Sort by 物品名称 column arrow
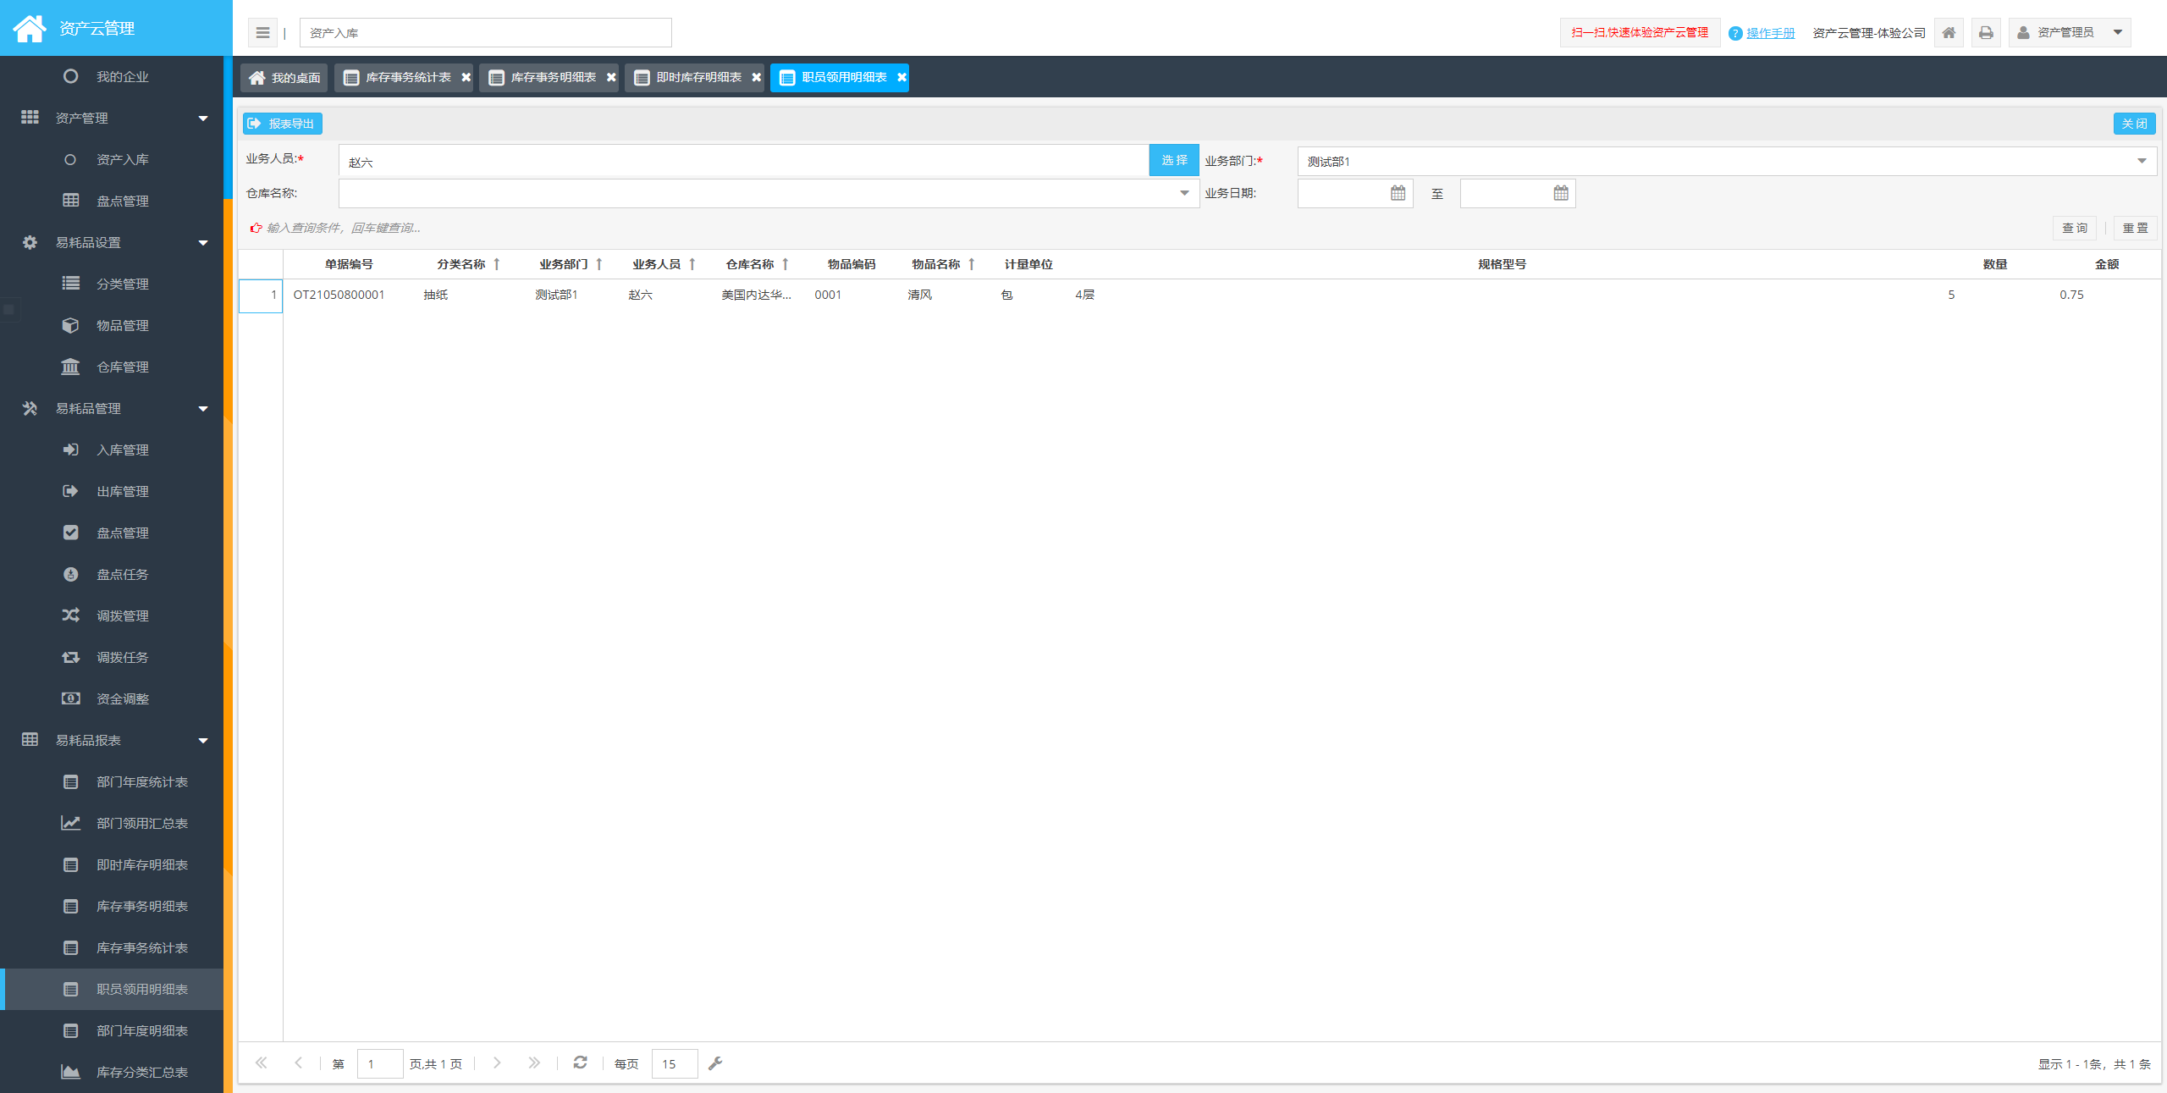The height and width of the screenshot is (1093, 2167). [x=972, y=264]
